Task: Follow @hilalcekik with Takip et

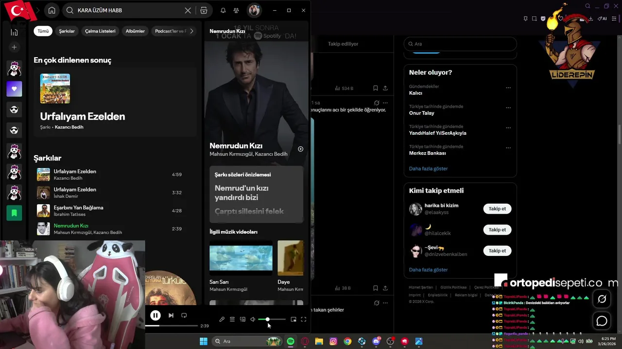Action: (x=497, y=230)
